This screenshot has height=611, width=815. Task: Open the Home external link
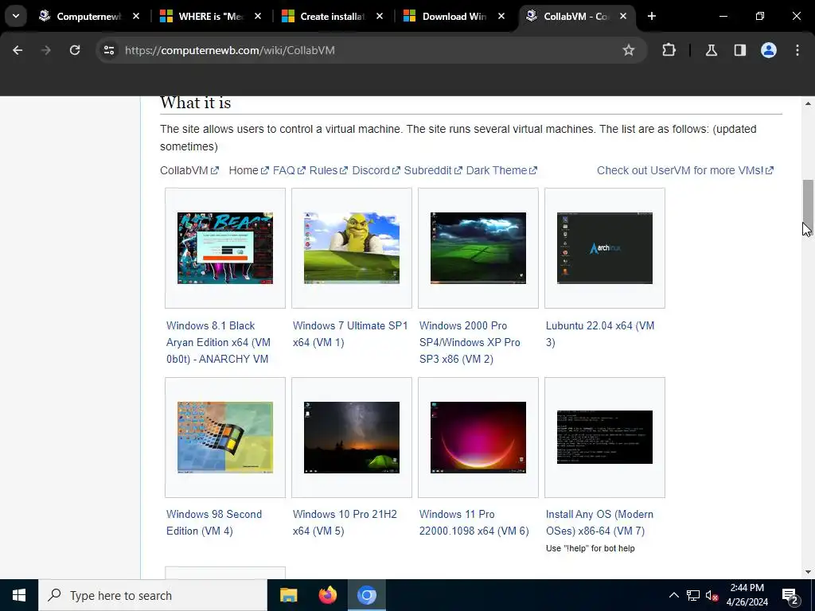(248, 170)
